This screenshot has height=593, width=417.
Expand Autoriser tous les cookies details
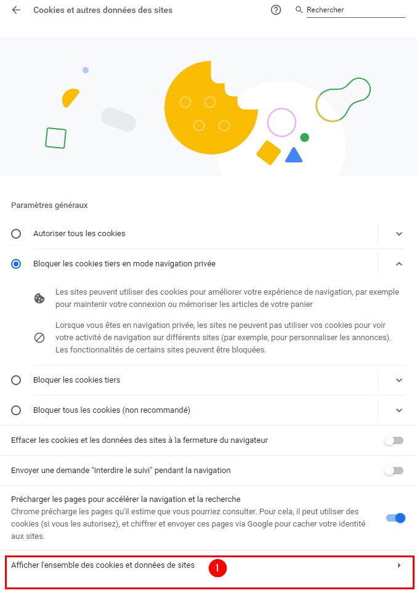click(x=399, y=234)
